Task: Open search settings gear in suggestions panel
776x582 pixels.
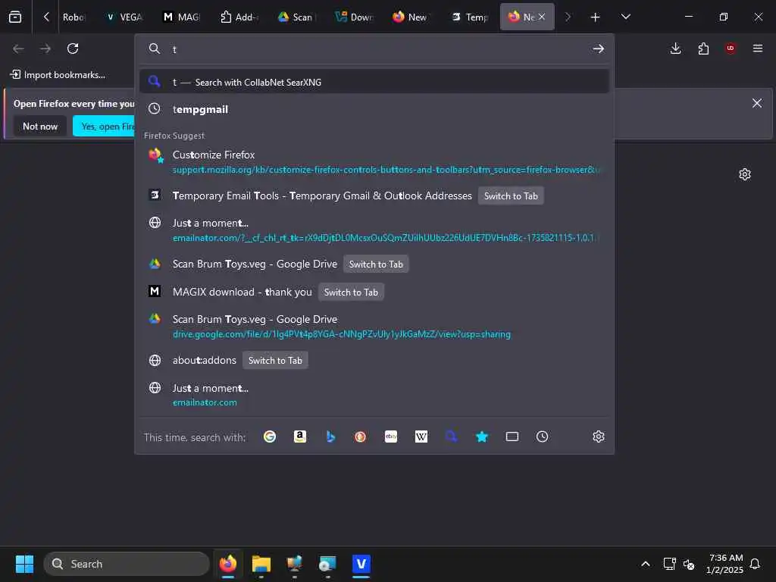Action: (x=599, y=436)
